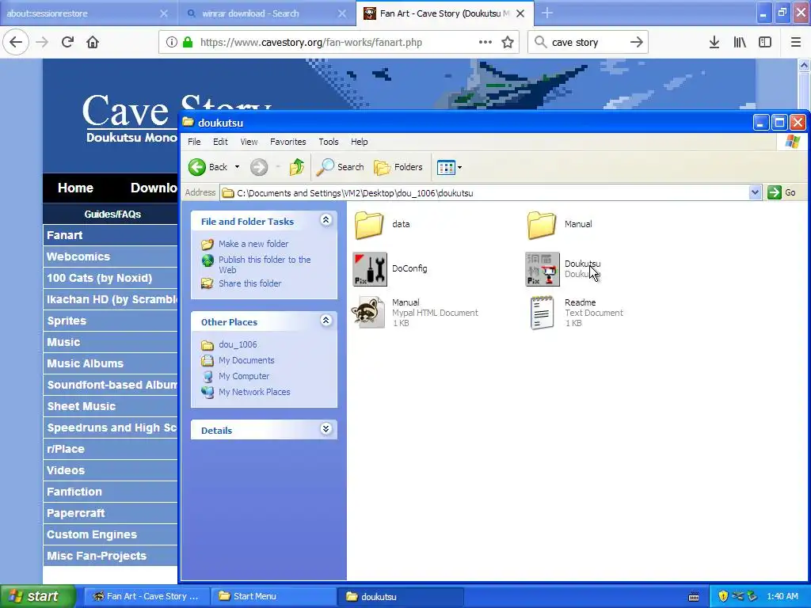Click the security shield tray icon
811x608 pixels.
point(724,596)
